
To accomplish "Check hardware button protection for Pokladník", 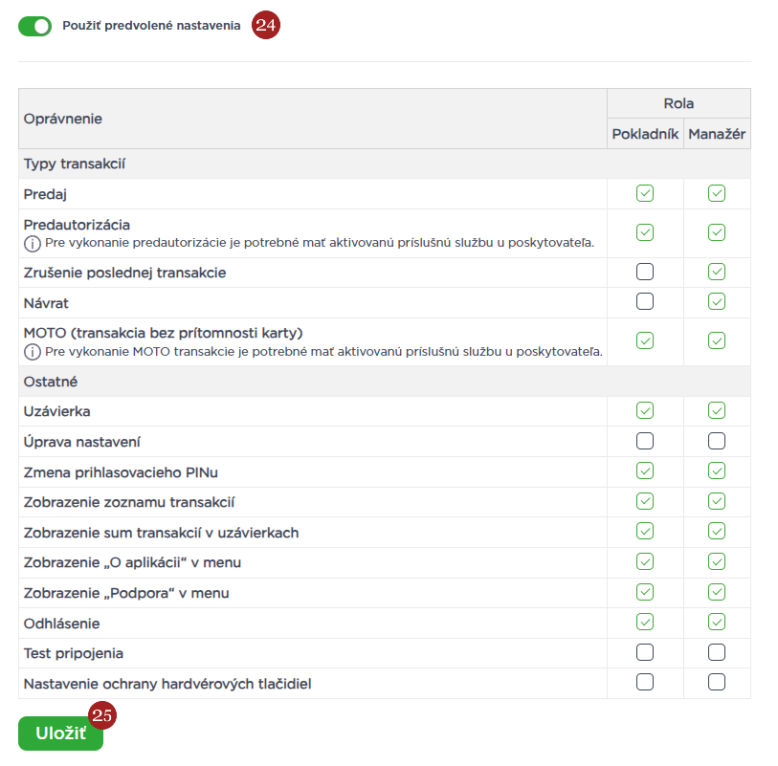I will coord(645,683).
